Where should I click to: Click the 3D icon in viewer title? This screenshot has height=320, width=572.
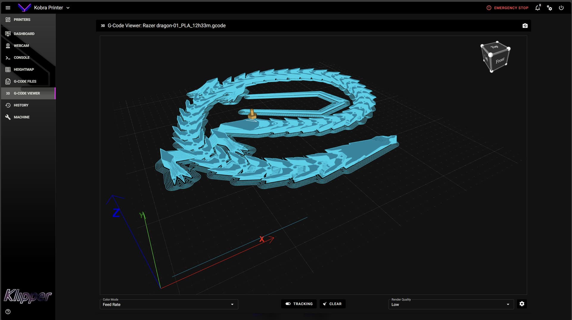coord(103,26)
